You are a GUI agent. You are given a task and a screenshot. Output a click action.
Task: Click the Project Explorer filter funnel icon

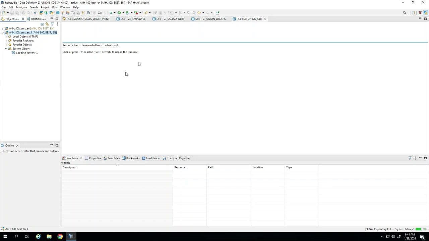52,24
